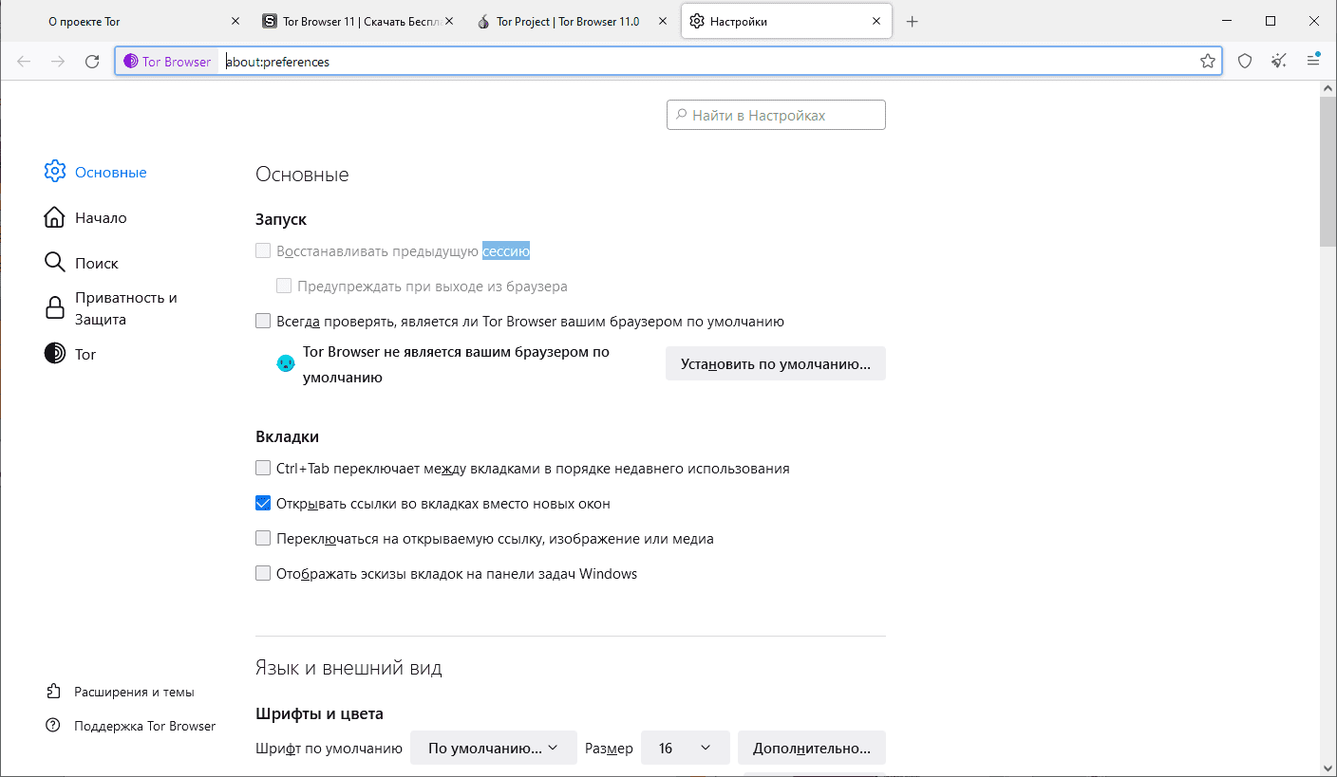The image size is (1337, 777).
Task: Click the sad face default browser icon
Action: click(286, 363)
